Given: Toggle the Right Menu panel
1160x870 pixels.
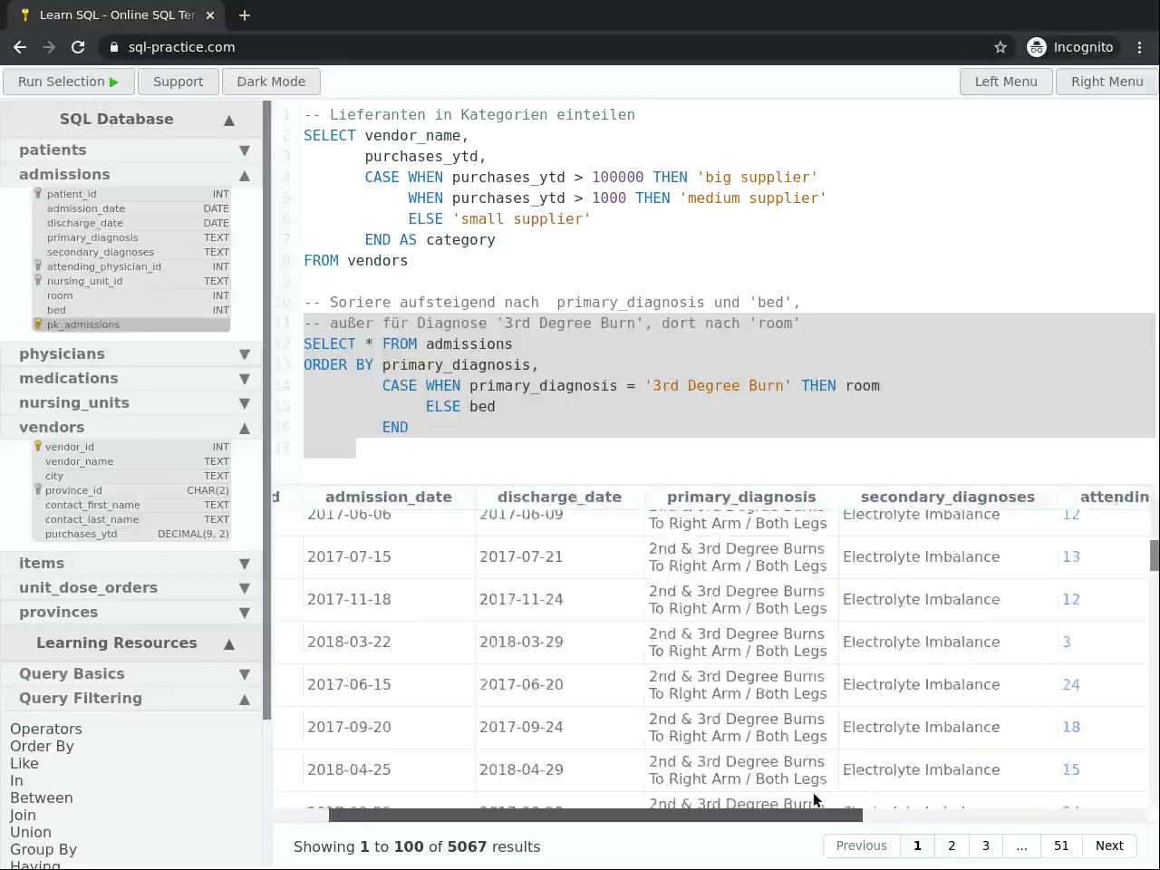Looking at the screenshot, I should [1107, 82].
